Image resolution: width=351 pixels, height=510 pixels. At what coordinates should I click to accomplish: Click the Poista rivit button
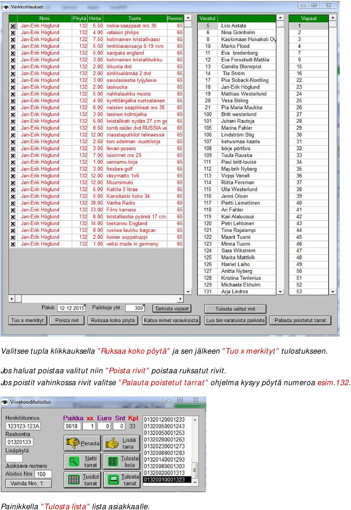pos(67,320)
